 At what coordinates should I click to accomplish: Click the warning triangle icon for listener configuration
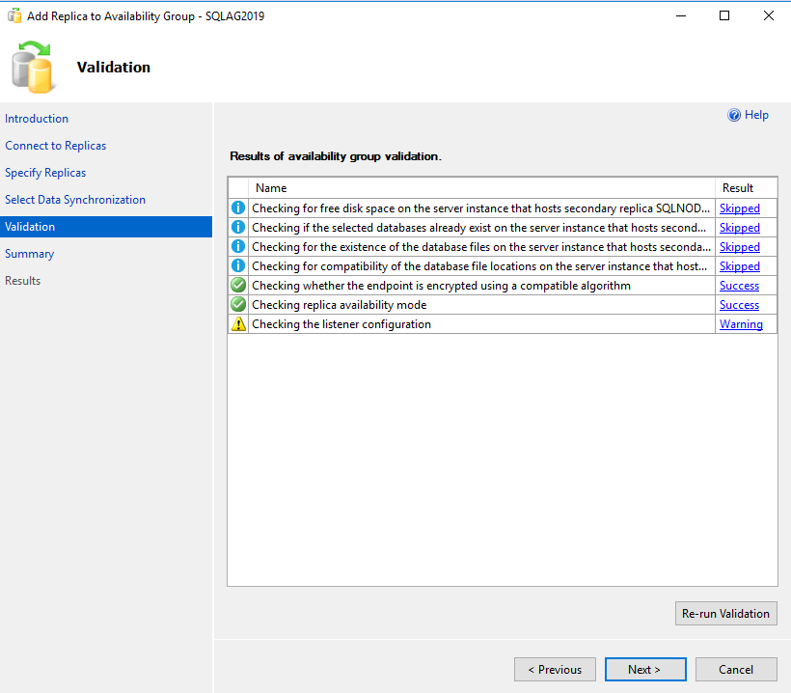(x=238, y=323)
